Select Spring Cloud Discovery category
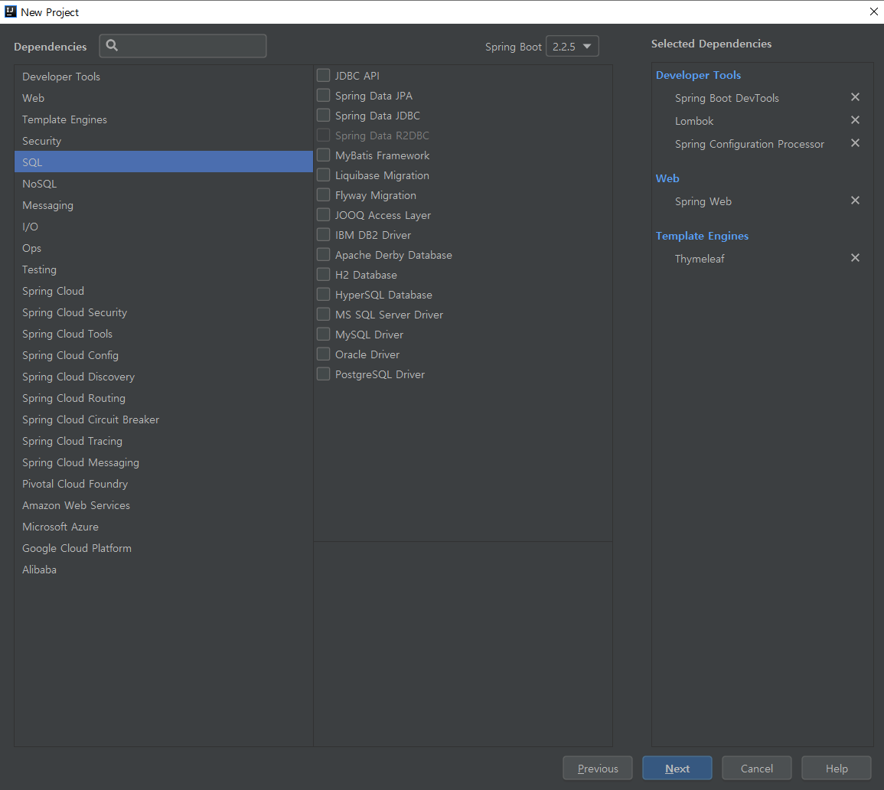 pos(164,376)
